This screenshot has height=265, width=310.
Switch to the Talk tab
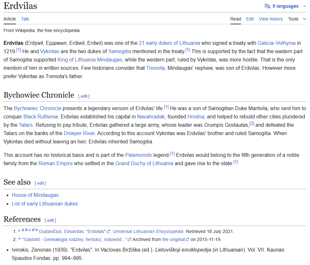pos(25,19)
